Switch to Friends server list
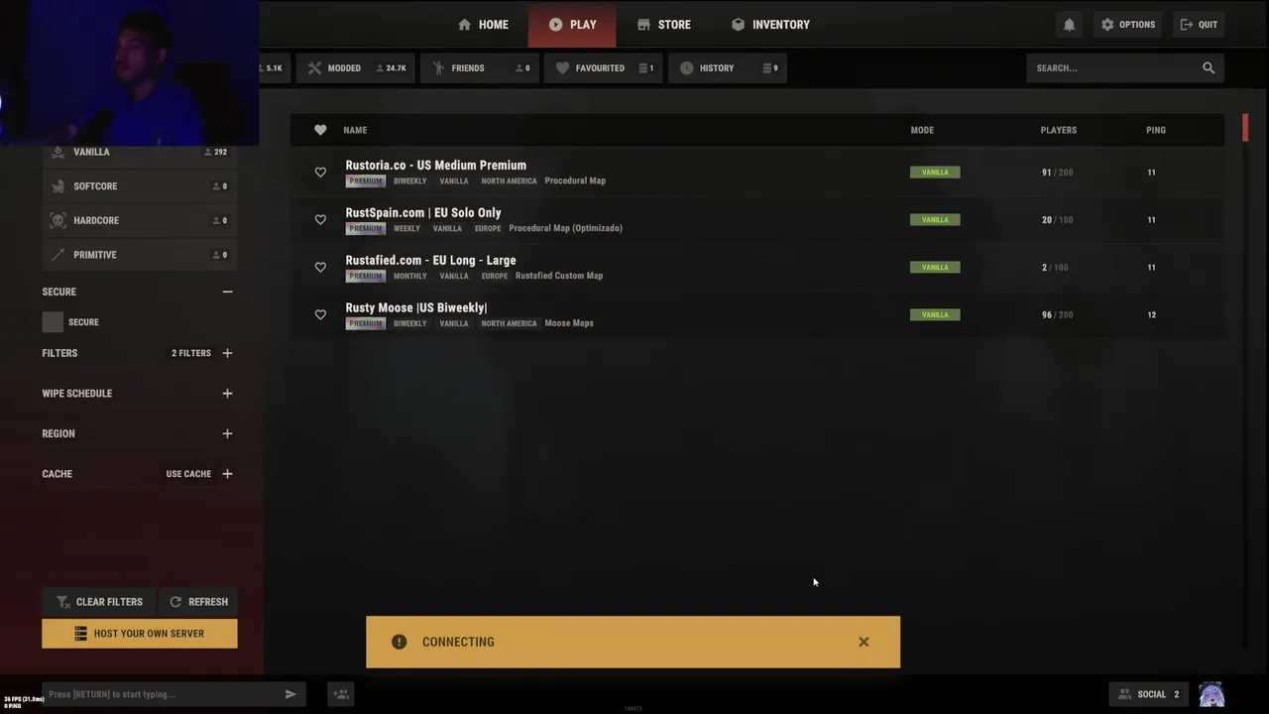The height and width of the screenshot is (714, 1269). (x=480, y=68)
